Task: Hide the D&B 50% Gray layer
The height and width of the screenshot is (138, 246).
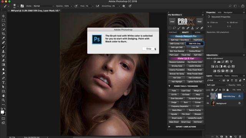Action: [x=208, y=96]
